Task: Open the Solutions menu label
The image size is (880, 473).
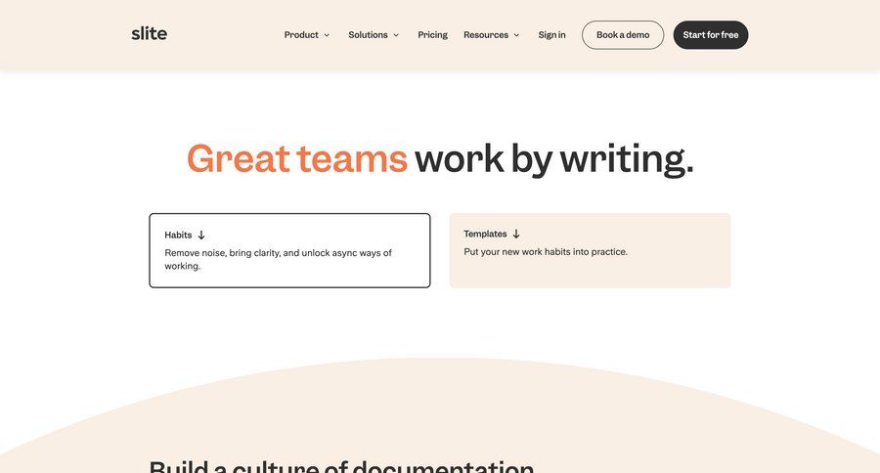Action: coord(368,35)
